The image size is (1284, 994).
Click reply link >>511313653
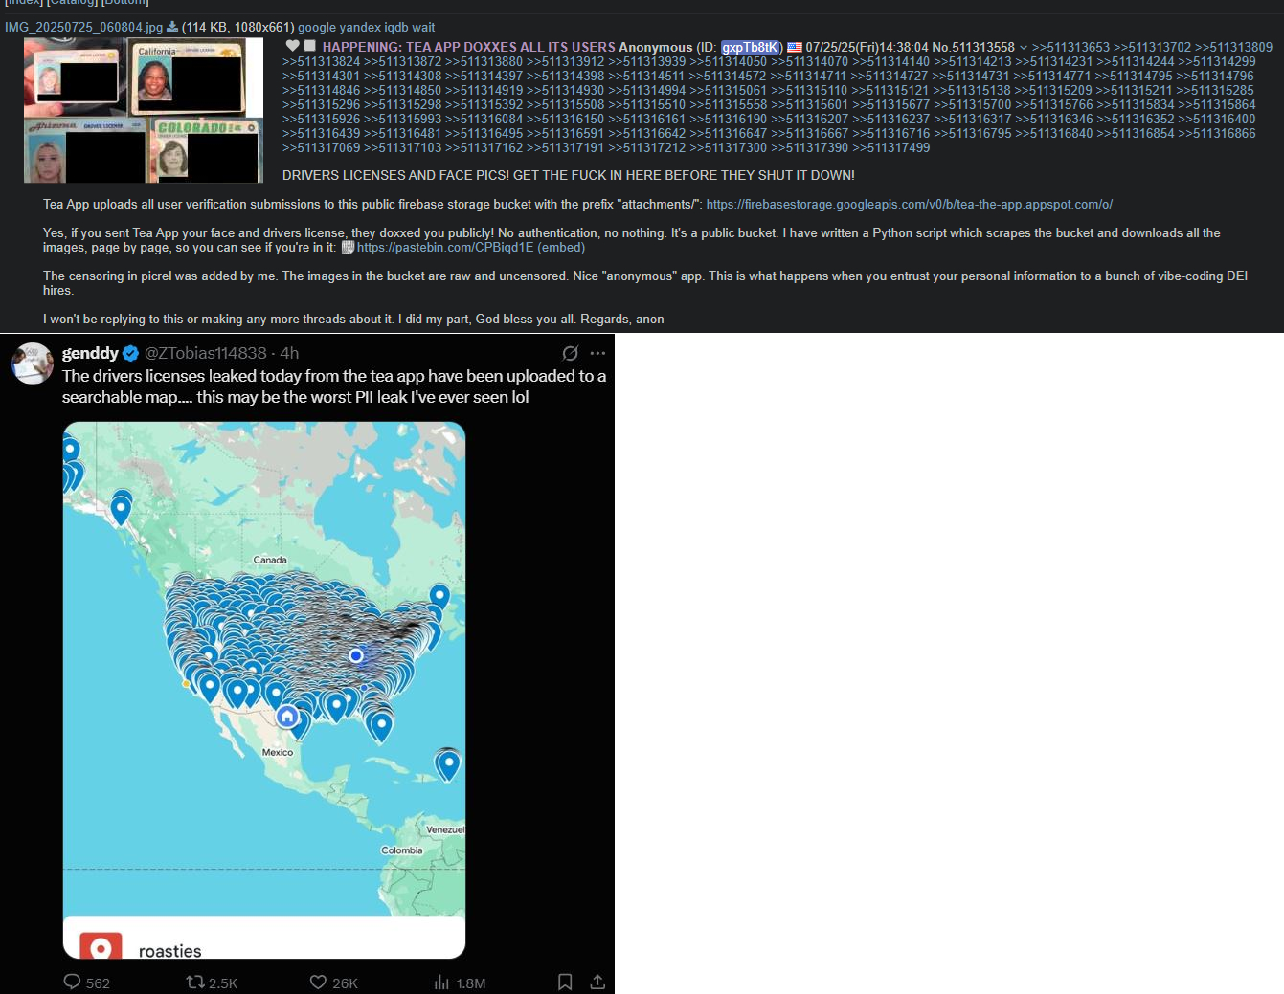[x=1070, y=47]
